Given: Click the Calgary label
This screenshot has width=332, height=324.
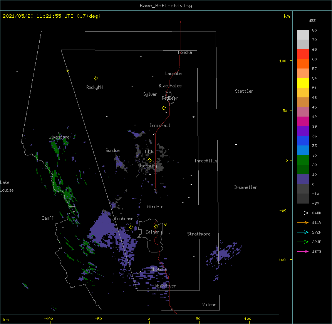Looking at the screenshot, I should pyautogui.click(x=154, y=232).
